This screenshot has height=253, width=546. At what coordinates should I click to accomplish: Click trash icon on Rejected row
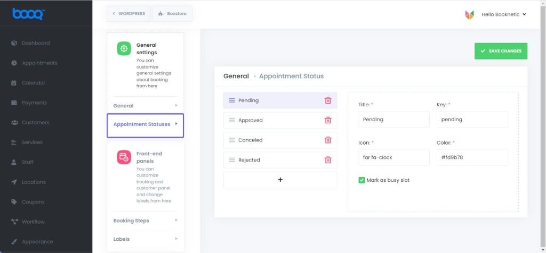coord(328,160)
